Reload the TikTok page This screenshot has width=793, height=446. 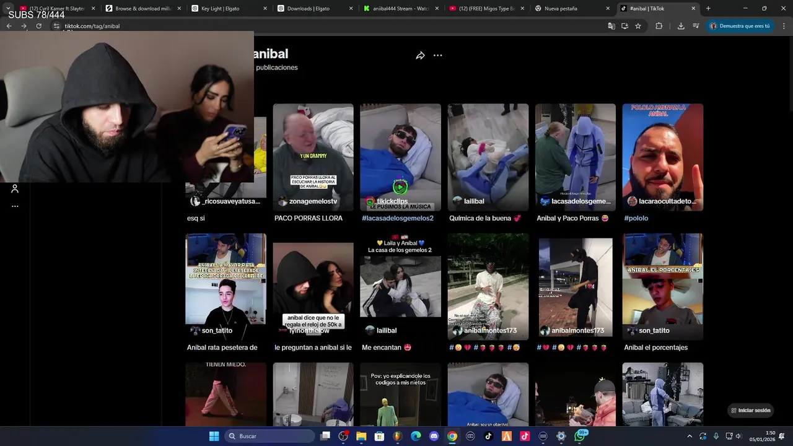pos(38,26)
